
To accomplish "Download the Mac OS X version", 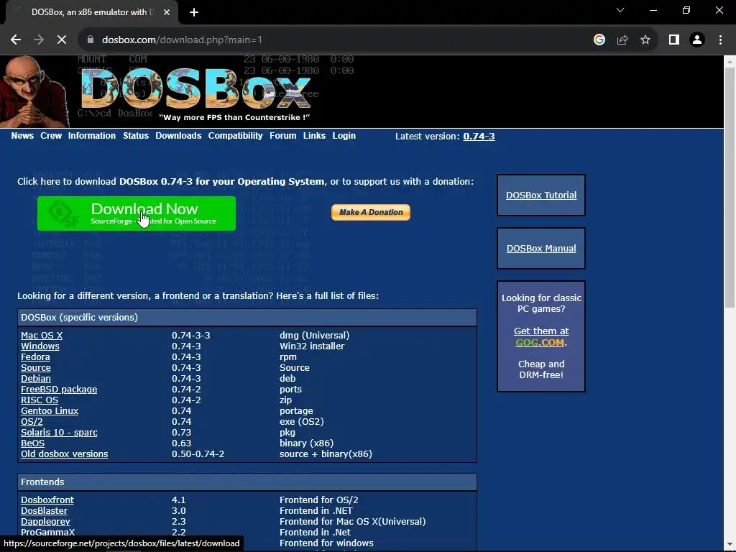I will pos(41,335).
